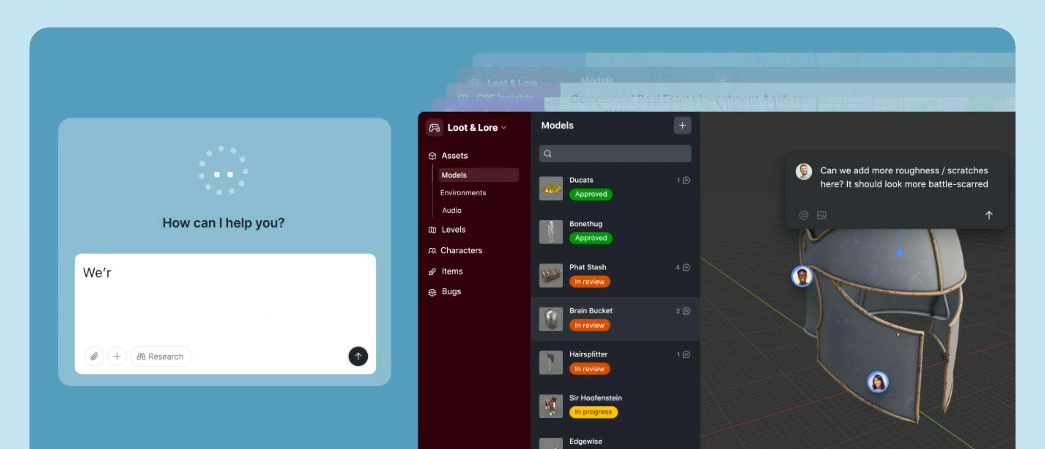Viewport: 1045px width, 449px height.
Task: Click the plus icon next to the paperclip
Action: (x=117, y=356)
